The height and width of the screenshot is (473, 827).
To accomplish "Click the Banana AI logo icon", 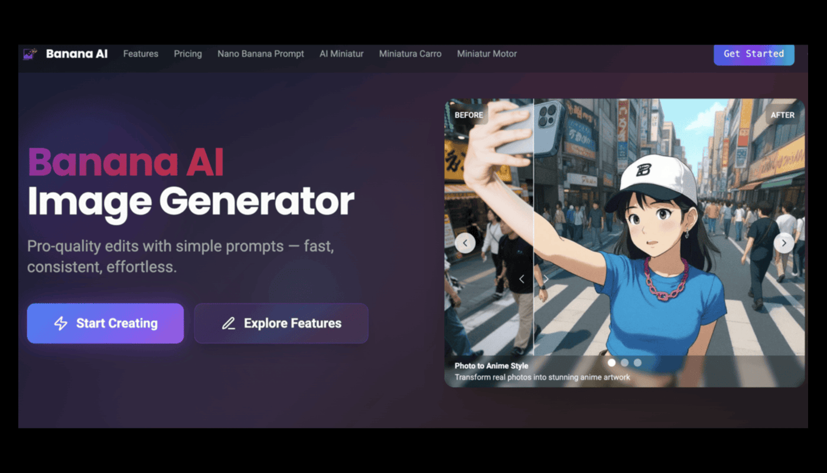I will (x=30, y=54).
